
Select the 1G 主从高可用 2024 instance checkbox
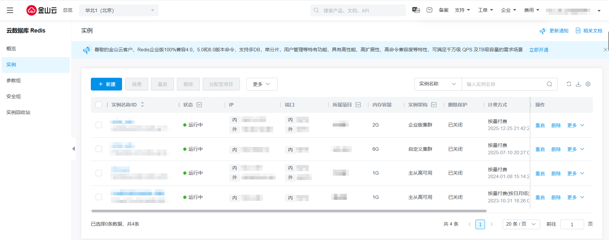tap(99, 173)
